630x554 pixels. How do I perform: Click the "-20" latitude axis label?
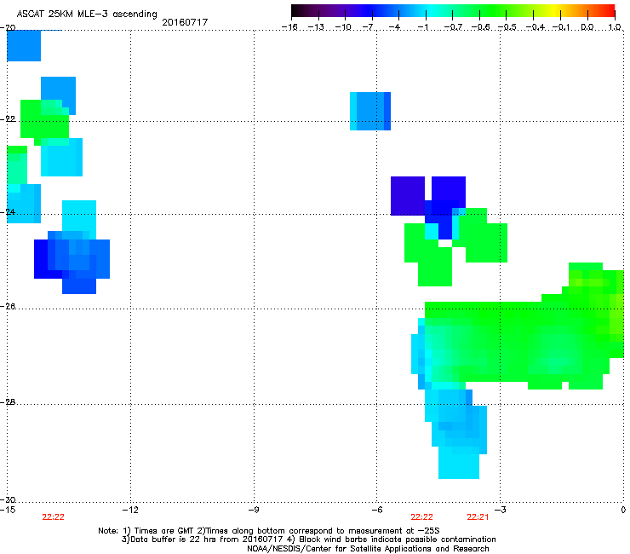tap(8, 28)
